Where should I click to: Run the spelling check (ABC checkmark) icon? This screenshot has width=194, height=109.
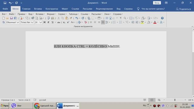click(x=48, y=18)
